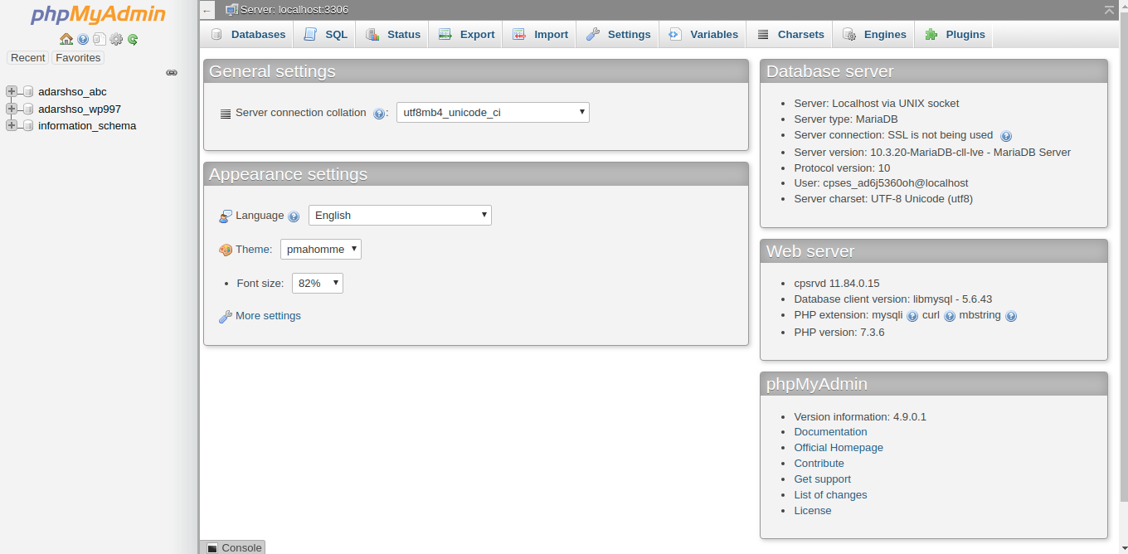Image resolution: width=1128 pixels, height=554 pixels.
Task: Open the Font size dropdown showing 82%
Action: [x=318, y=283]
